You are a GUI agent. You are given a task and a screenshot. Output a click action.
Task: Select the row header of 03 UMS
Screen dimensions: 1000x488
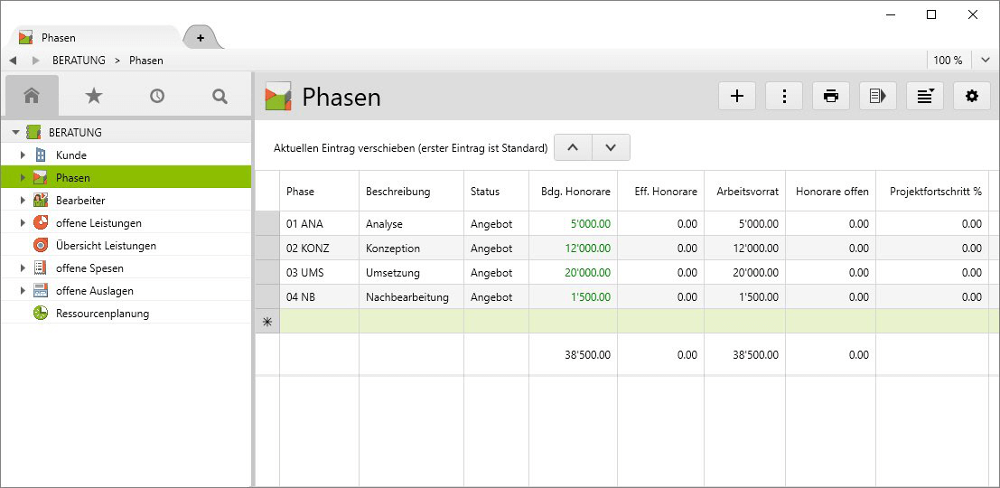(x=266, y=272)
